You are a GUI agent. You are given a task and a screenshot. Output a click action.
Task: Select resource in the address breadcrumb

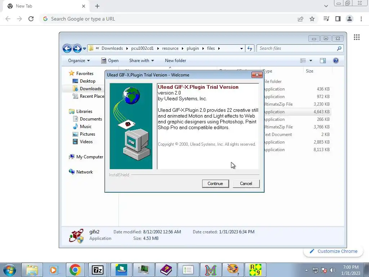[x=170, y=48]
